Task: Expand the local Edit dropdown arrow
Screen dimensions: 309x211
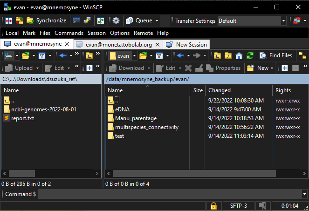Action: (69, 68)
